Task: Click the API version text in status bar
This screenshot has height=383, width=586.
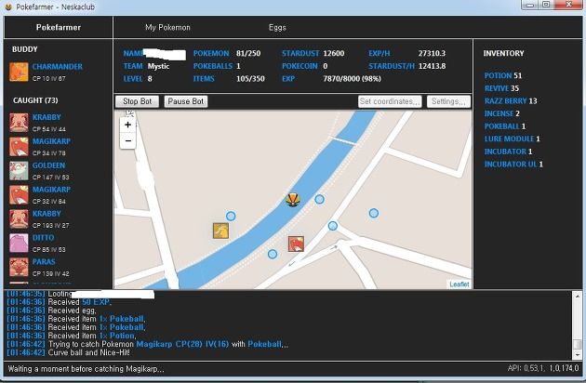Action: coord(543,368)
